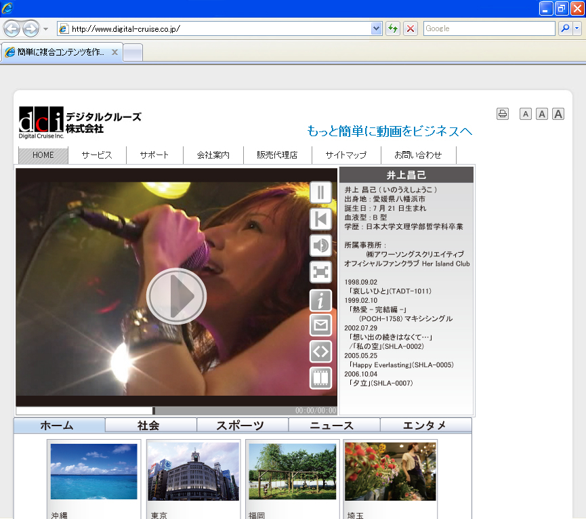Open the サービス navigation item
This screenshot has width=586, height=519.
[x=97, y=154]
